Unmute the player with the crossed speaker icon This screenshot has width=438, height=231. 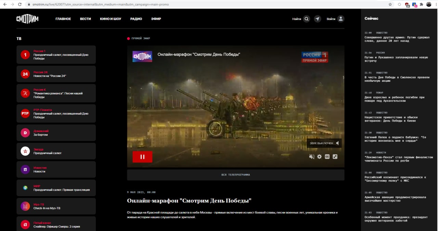point(312,156)
